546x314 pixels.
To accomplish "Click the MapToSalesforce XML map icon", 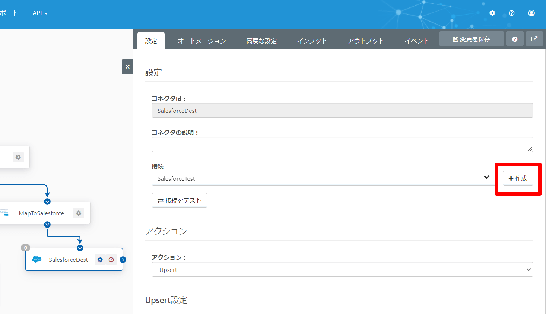I will pos(4,213).
